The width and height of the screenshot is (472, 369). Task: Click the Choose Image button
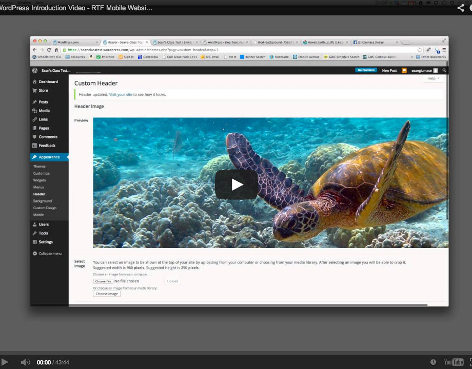click(107, 294)
